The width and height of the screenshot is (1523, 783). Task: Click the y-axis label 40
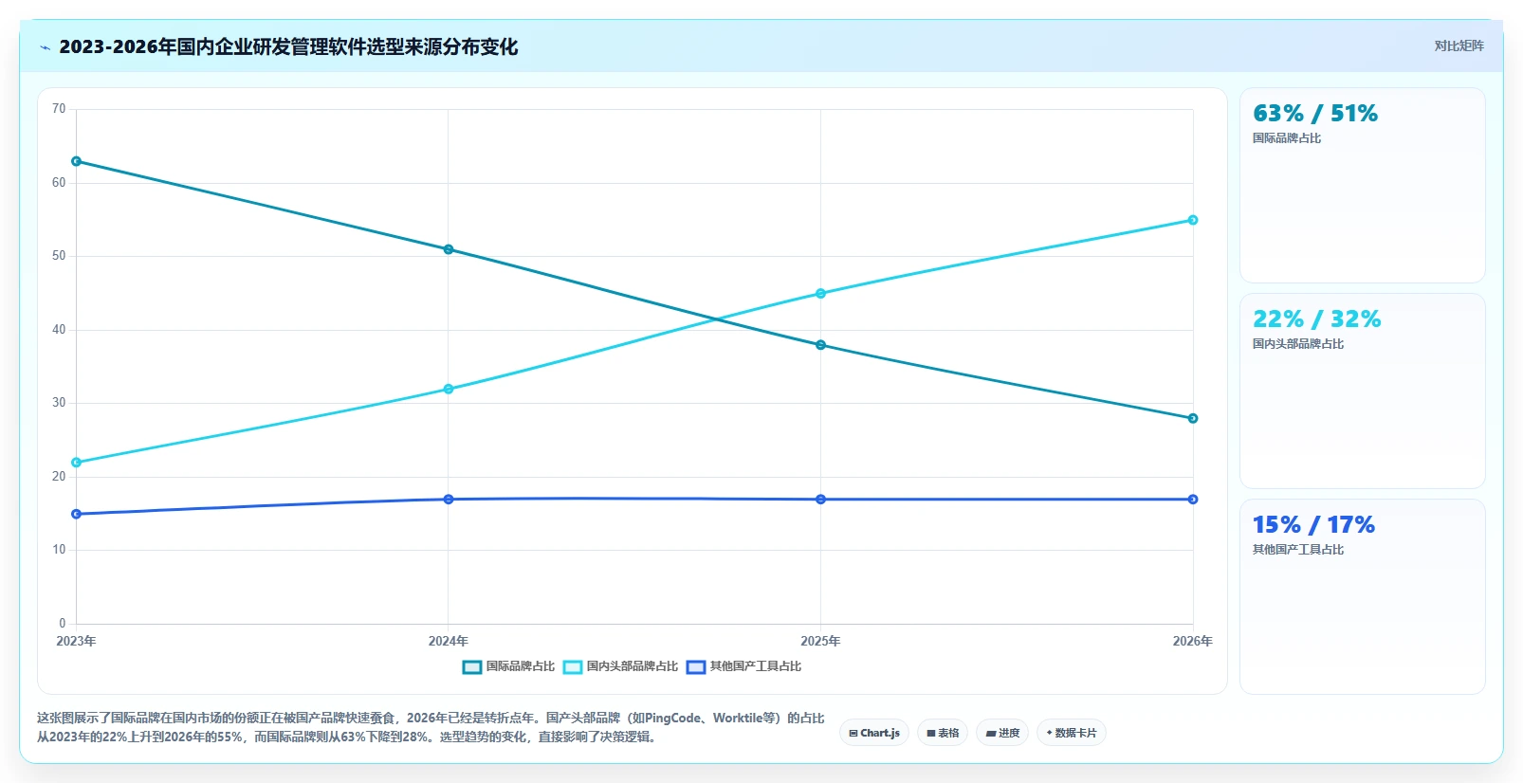click(59, 330)
